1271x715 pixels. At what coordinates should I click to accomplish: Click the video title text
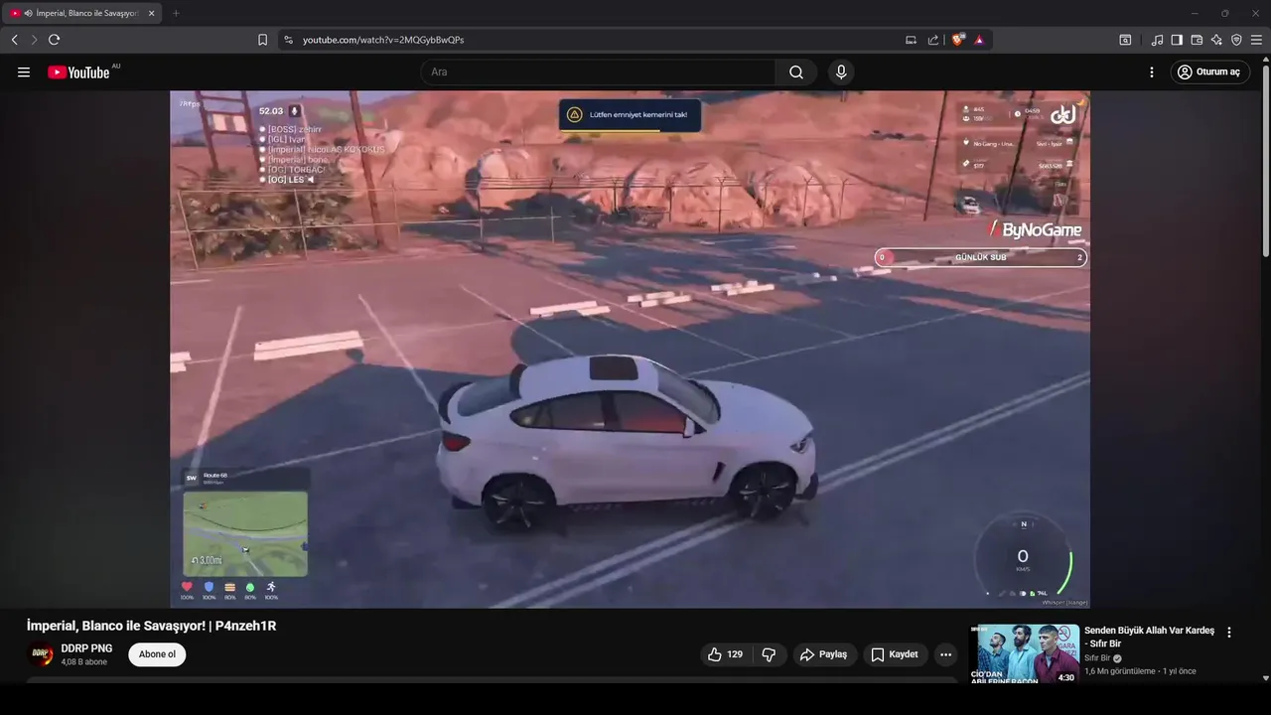(x=151, y=626)
